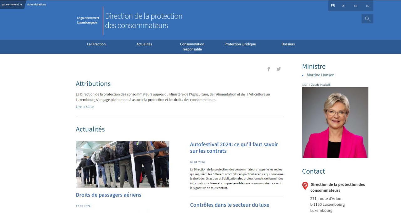This screenshot has height=213, width=401.
Task: Follow the Lire la suite link
Action: pyautogui.click(x=85, y=107)
